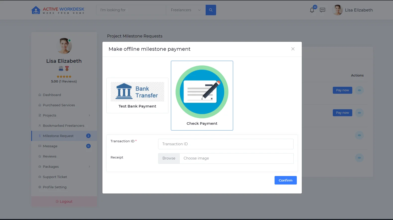Open Profile Setting in the sidebar
The image size is (393, 220).
point(54,187)
